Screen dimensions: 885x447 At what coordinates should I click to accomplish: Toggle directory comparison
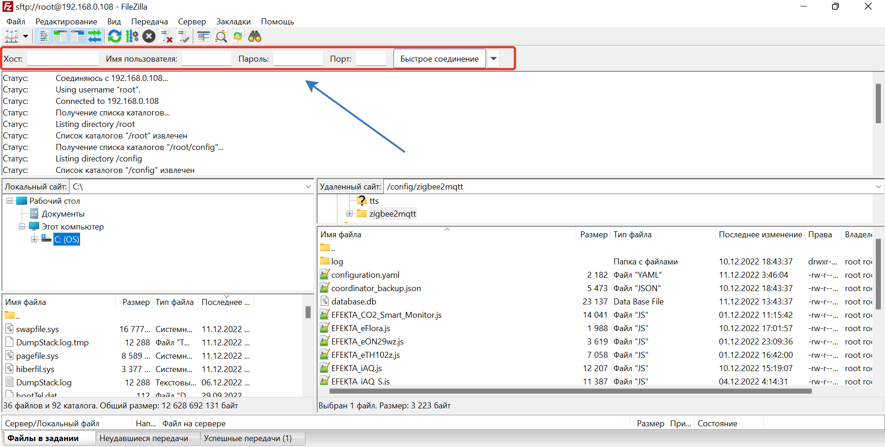pyautogui.click(x=221, y=36)
